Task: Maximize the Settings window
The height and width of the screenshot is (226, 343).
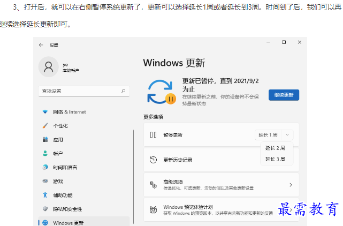Action: (284, 42)
